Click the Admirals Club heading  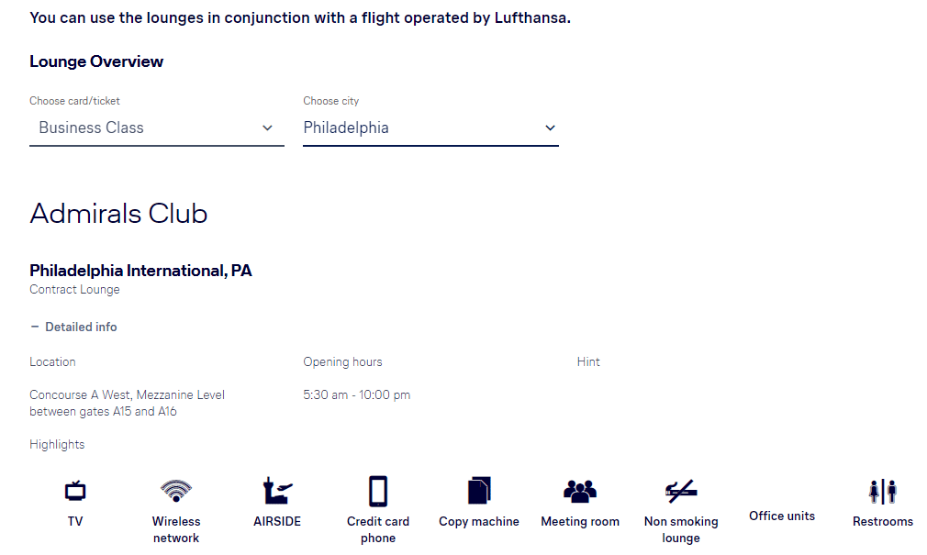pyautogui.click(x=118, y=214)
